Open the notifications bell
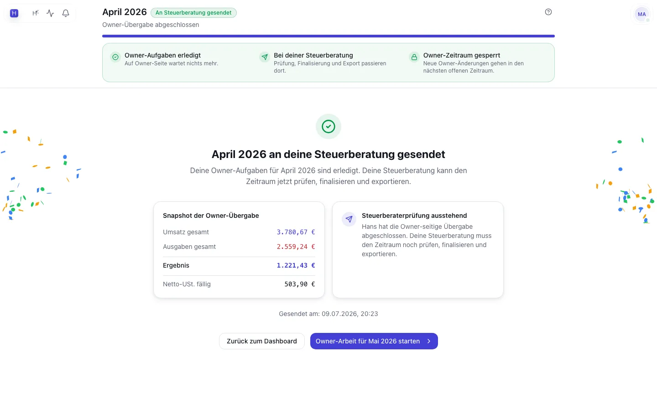 [x=66, y=13]
